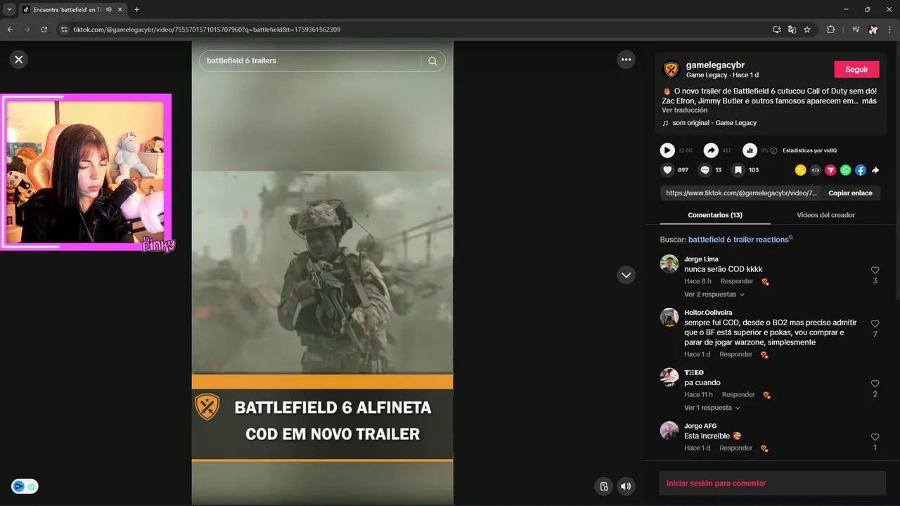Viewport: 900px width, 506px height.
Task: Click Ver traducción link
Action: [684, 110]
